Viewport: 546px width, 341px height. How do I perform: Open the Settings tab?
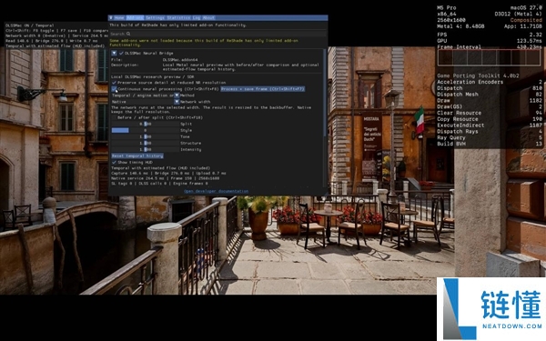click(156, 18)
